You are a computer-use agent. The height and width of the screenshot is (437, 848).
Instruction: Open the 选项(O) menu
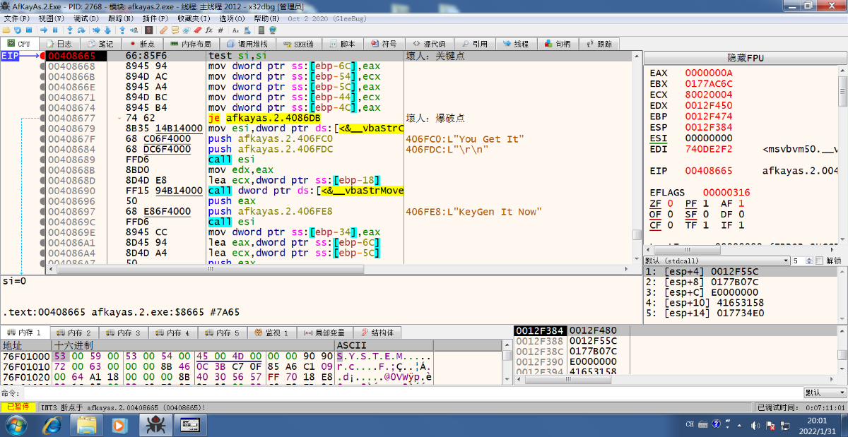point(232,18)
